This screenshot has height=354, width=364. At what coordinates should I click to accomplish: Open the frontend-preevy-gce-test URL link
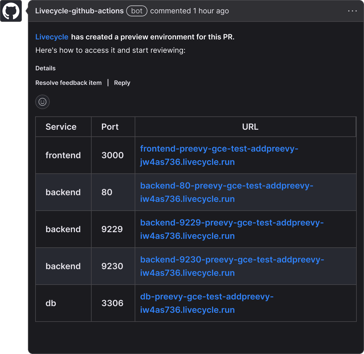coord(219,155)
